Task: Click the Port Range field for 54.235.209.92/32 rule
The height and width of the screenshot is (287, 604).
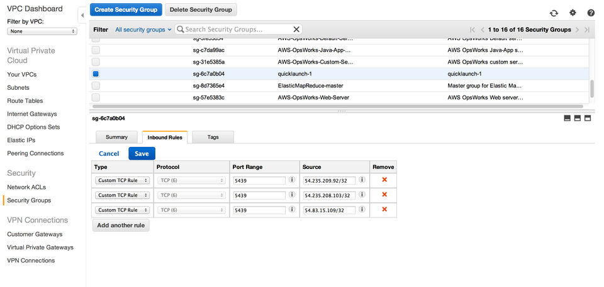Action: point(260,180)
